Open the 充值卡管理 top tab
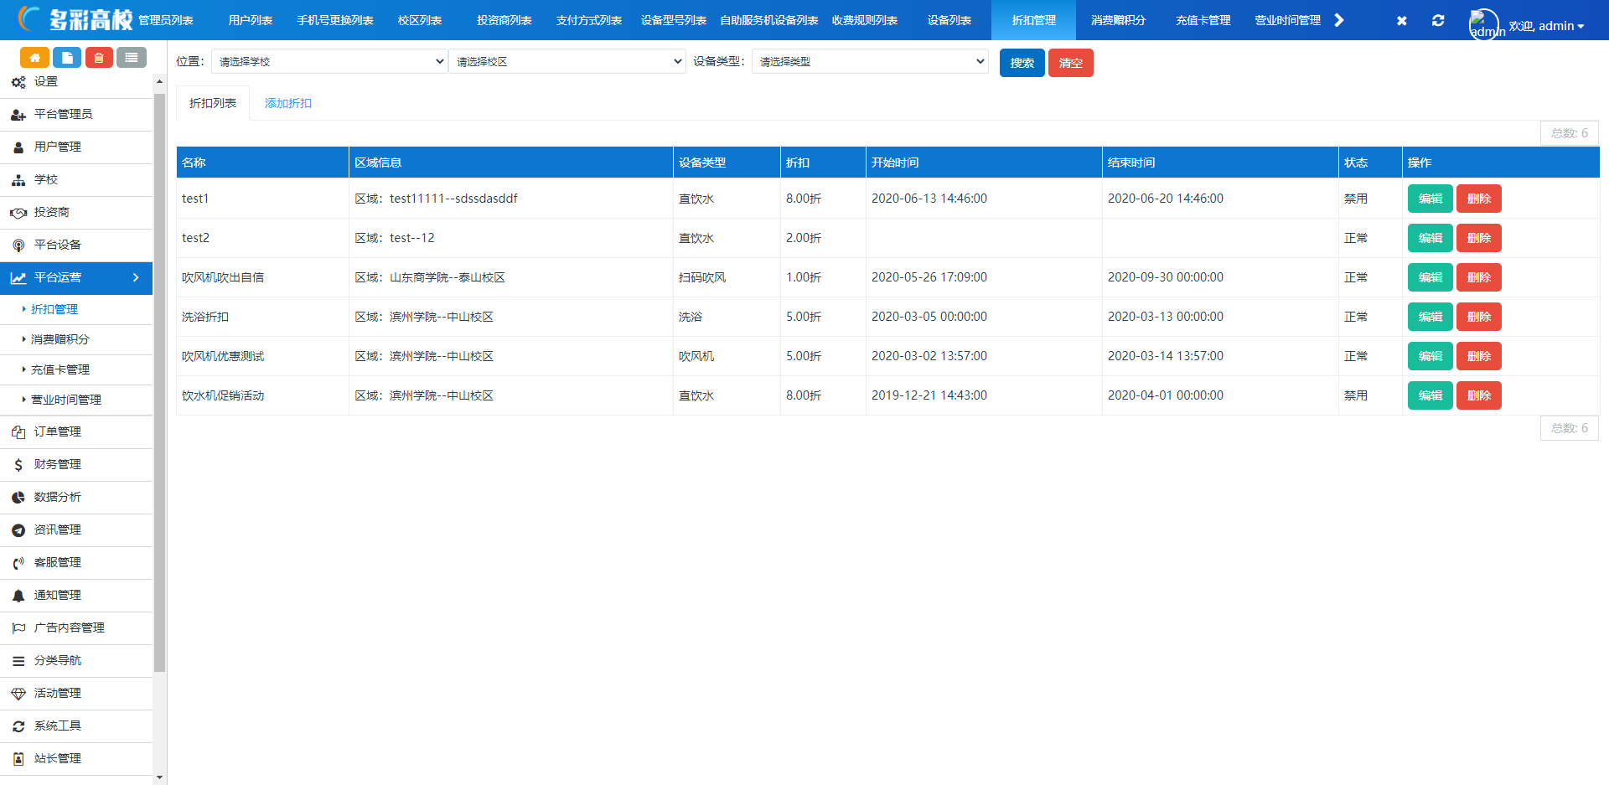 [x=1203, y=20]
